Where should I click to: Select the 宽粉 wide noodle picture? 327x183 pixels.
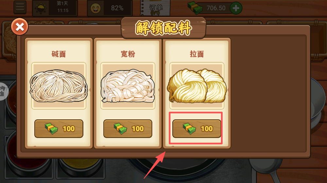(x=128, y=86)
